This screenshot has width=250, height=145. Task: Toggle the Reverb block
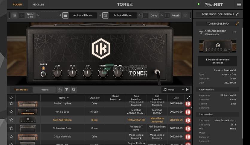176,16
